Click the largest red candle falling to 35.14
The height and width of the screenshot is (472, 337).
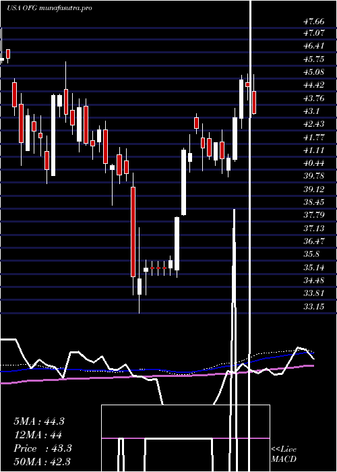tap(133, 232)
